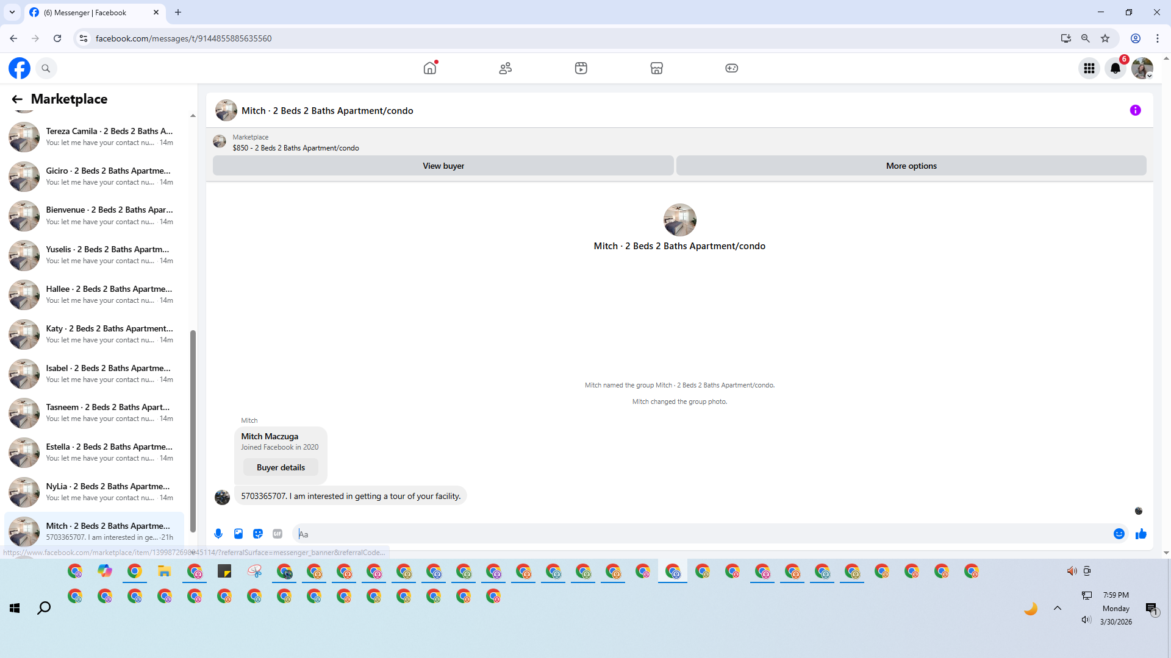Open account profile dropdown menu
This screenshot has width=1171, height=658.
point(1142,68)
